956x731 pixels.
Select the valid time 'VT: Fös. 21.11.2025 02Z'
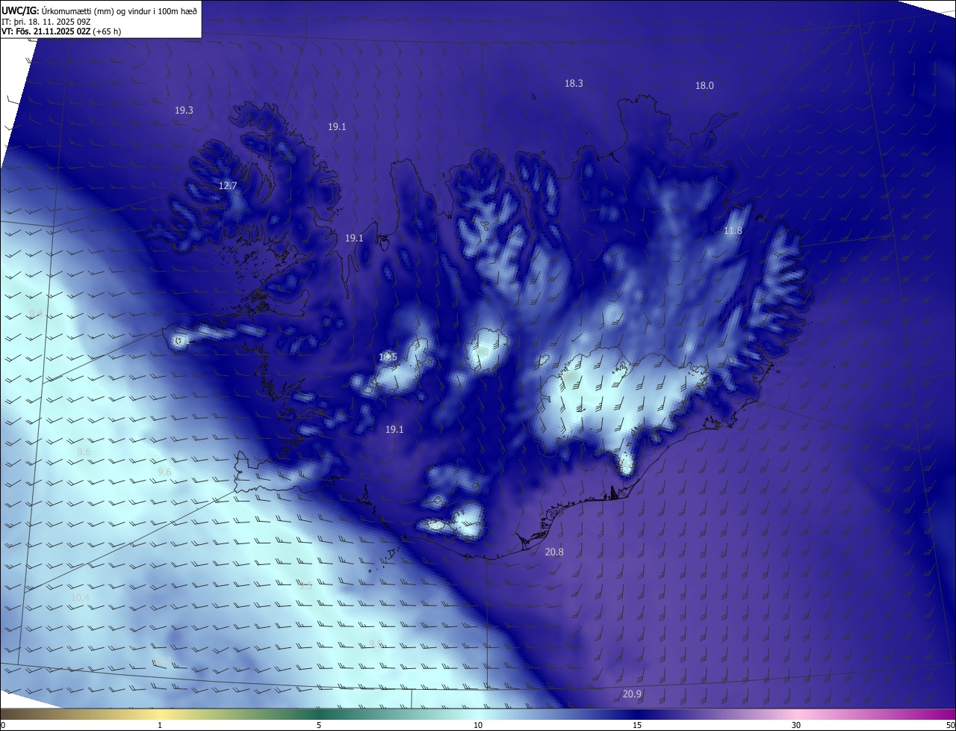click(46, 31)
